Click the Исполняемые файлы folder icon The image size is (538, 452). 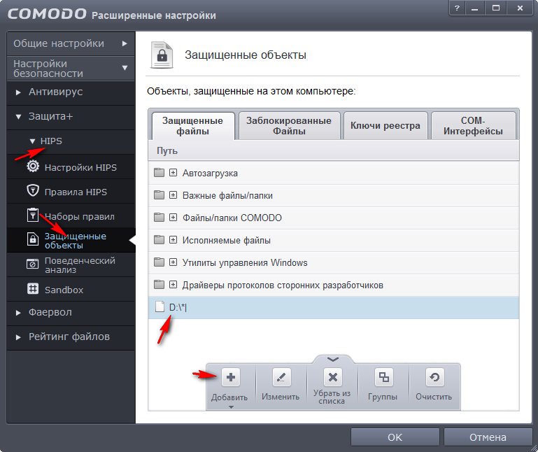click(159, 239)
